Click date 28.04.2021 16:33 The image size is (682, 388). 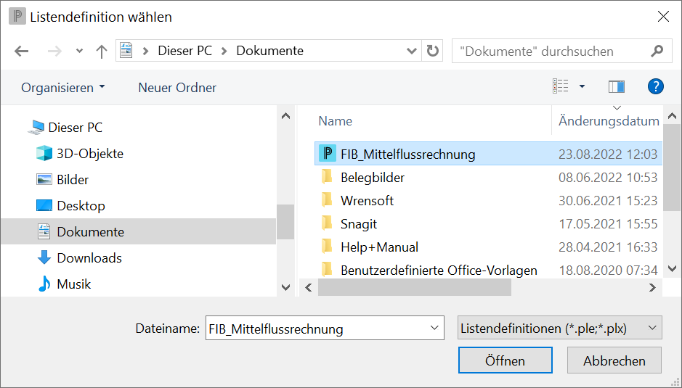(608, 247)
